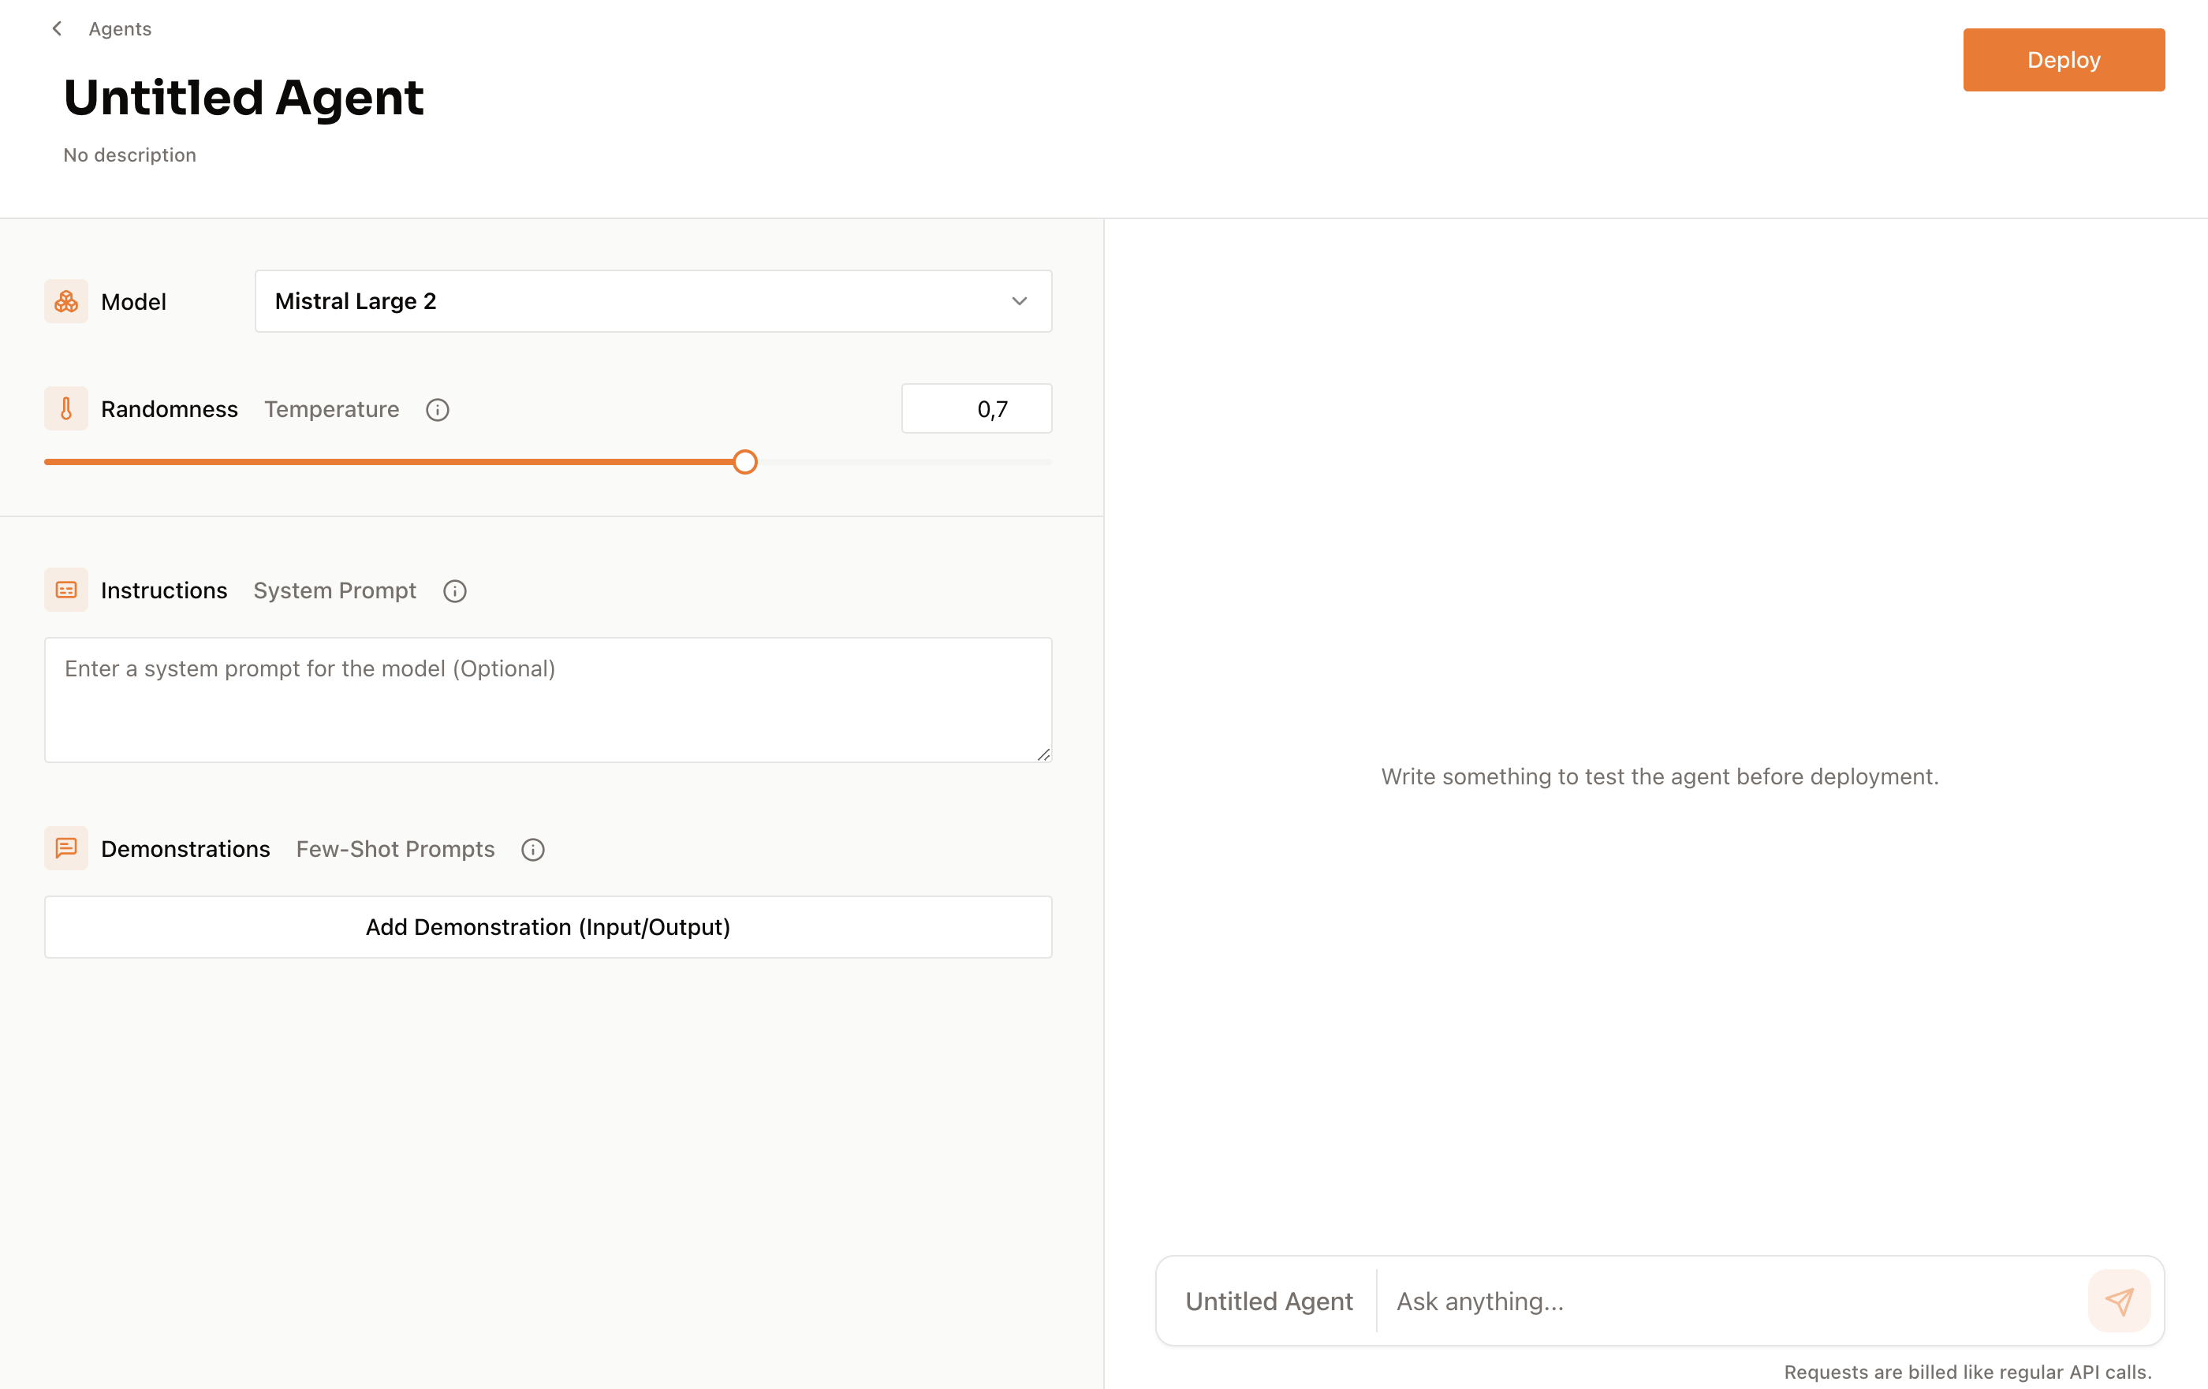The image size is (2208, 1389).
Task: Select the Agents menu item
Action: [118, 28]
